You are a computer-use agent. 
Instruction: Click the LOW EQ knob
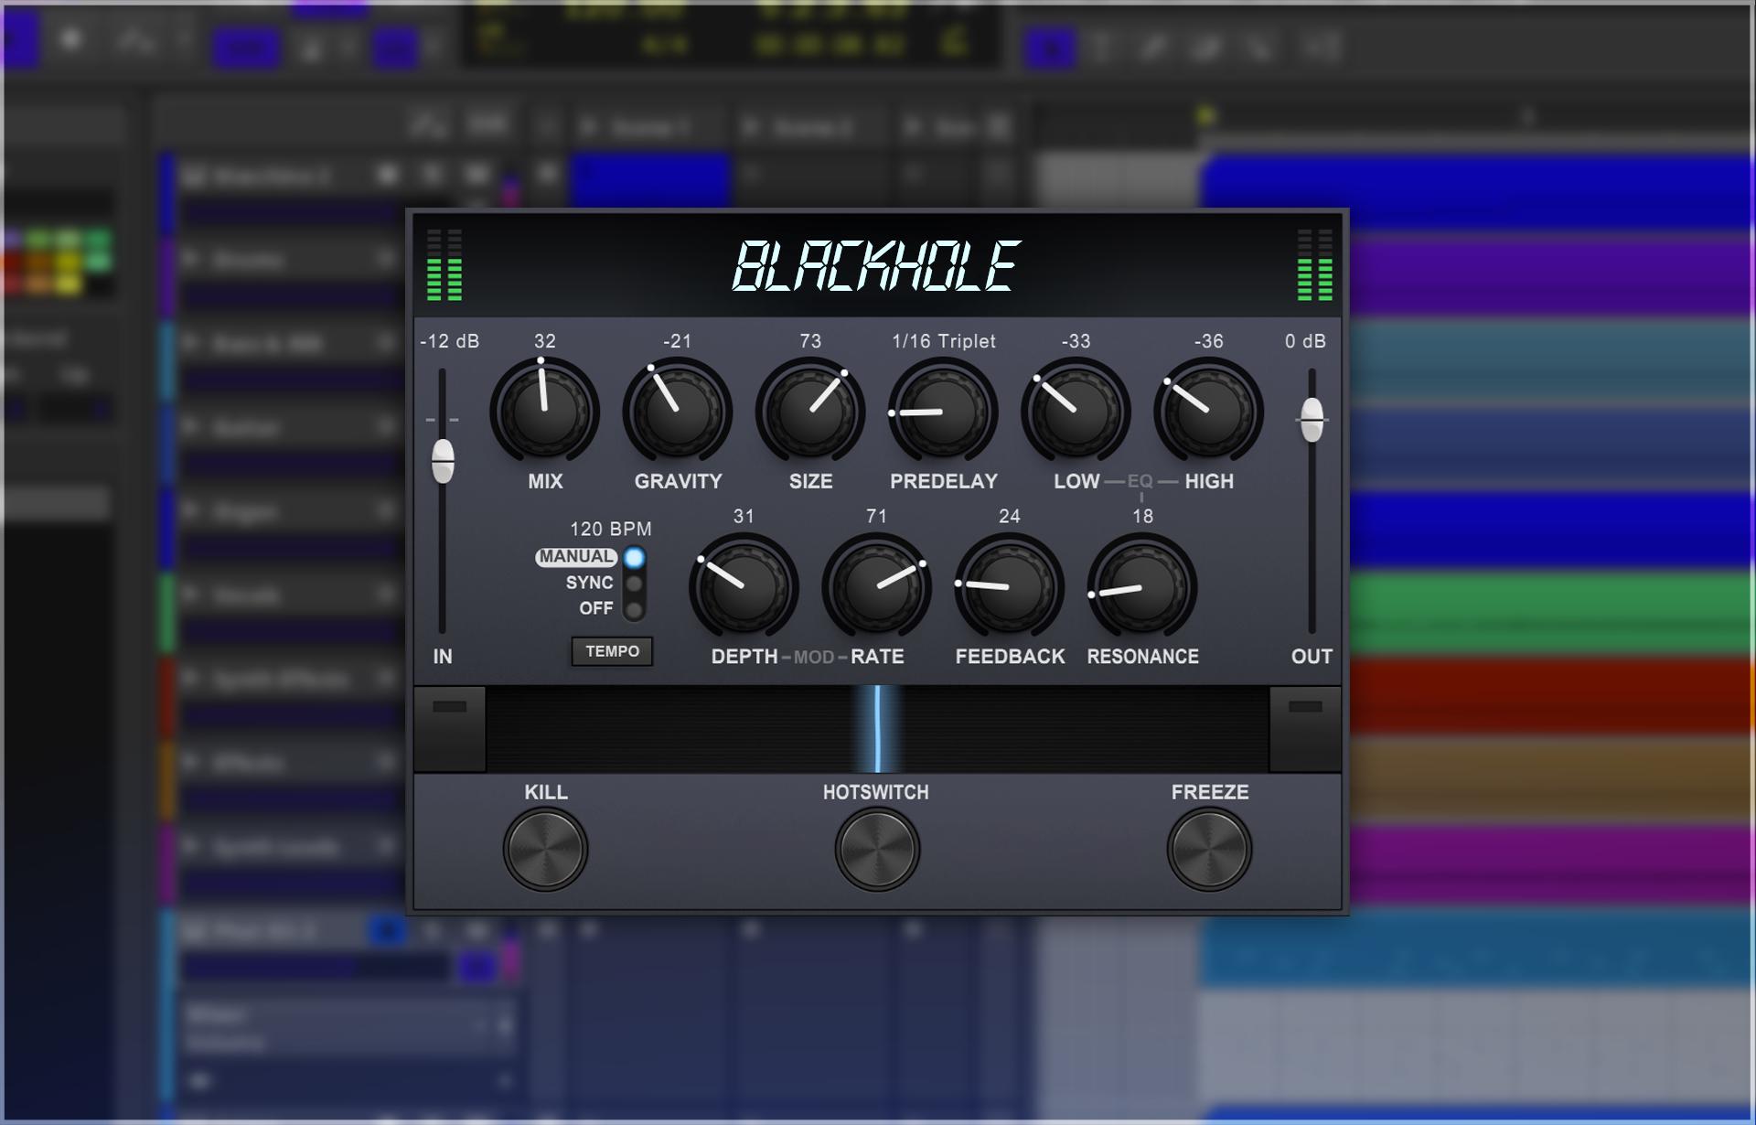click(x=1076, y=412)
